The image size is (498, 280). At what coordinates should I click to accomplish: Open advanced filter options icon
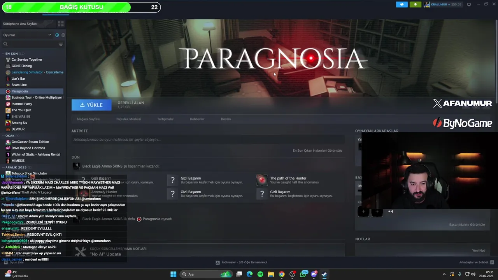point(61,44)
